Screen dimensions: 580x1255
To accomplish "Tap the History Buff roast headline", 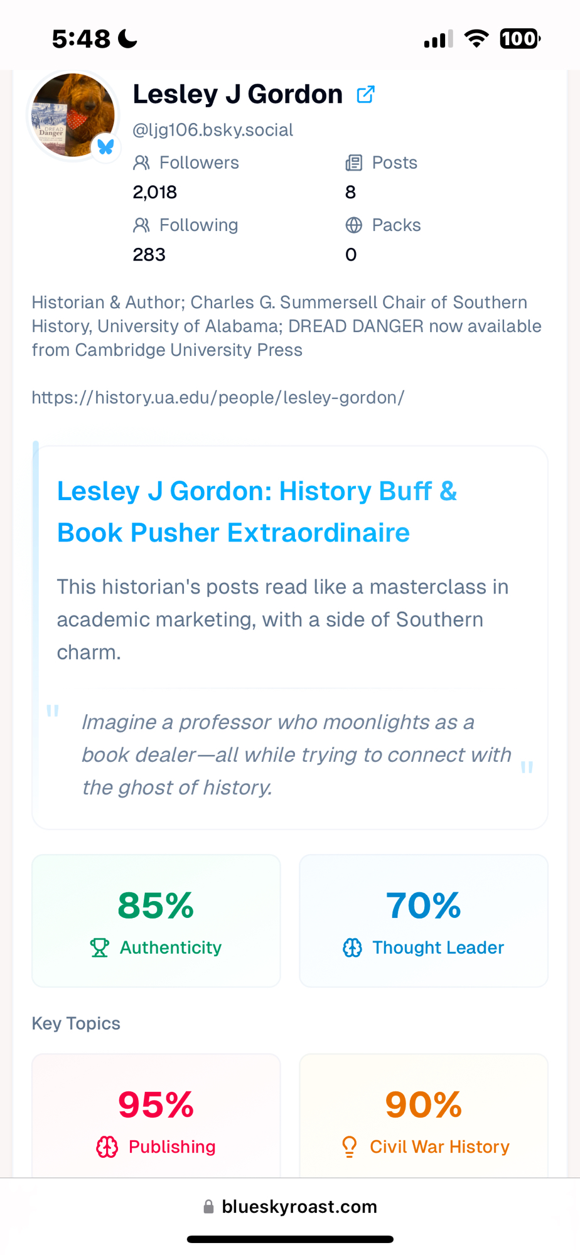I will point(257,511).
